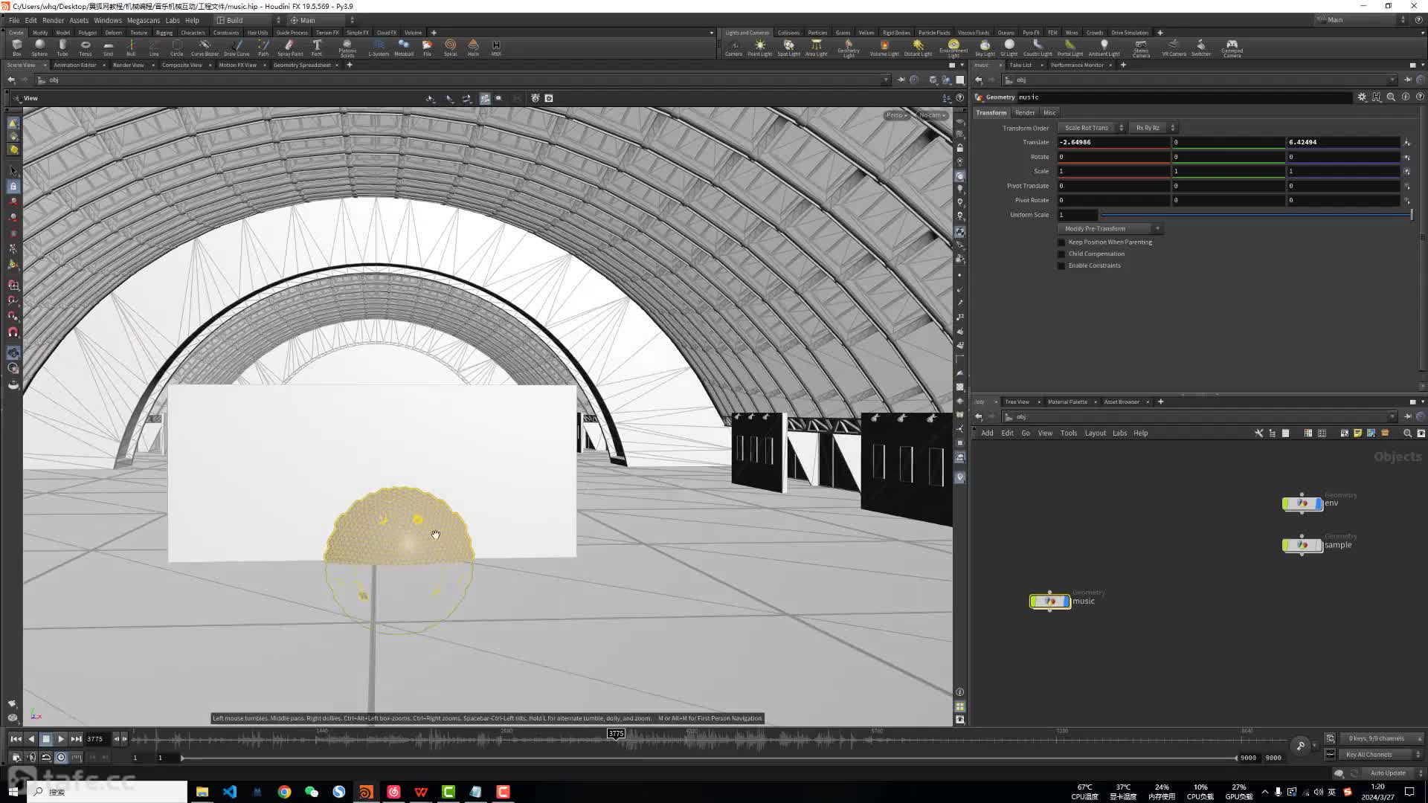1428x803 pixels.
Task: Open Transform Order Scale Rot Trans dropdown
Action: tap(1092, 128)
